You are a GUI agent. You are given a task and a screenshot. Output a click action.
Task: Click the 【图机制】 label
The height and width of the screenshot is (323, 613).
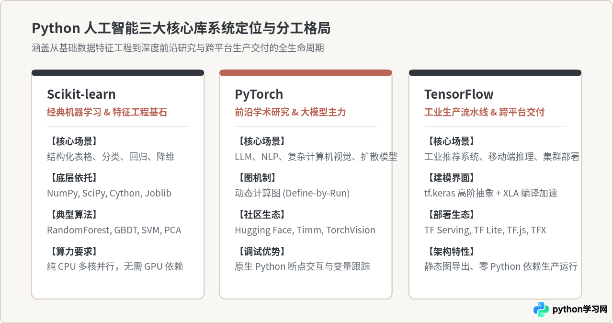pyautogui.click(x=257, y=178)
